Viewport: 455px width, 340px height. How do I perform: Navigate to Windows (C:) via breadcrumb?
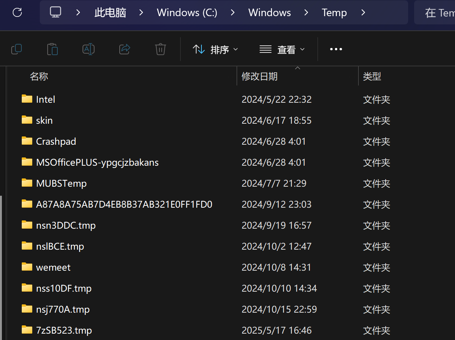point(187,12)
